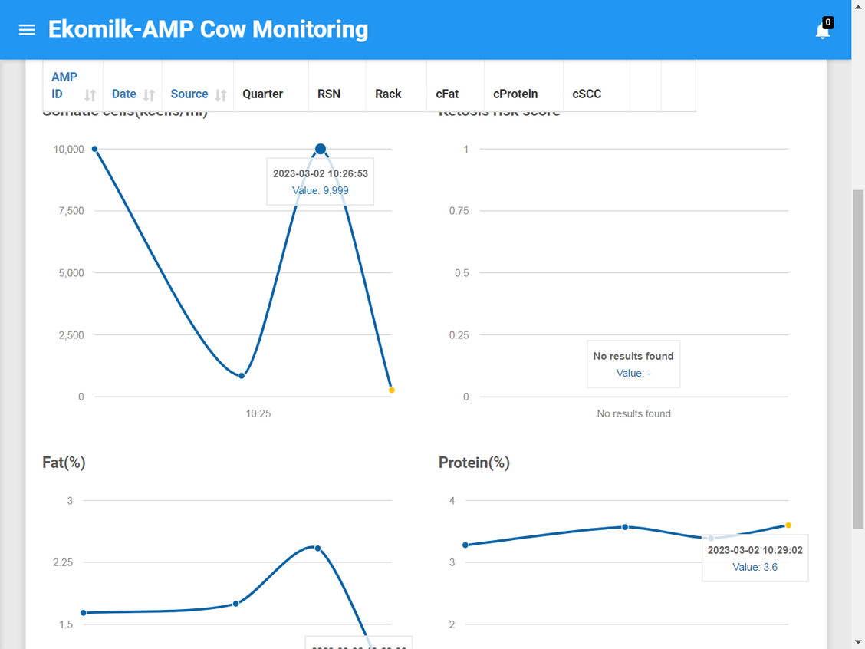865x649 pixels.
Task: Sort by Date arrows icon
Action: 149,95
